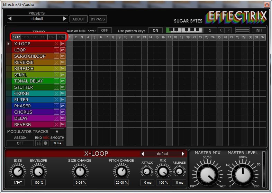This screenshot has height=193, width=272.
Task: Go to next preset with right arrow
Action: (65, 19)
